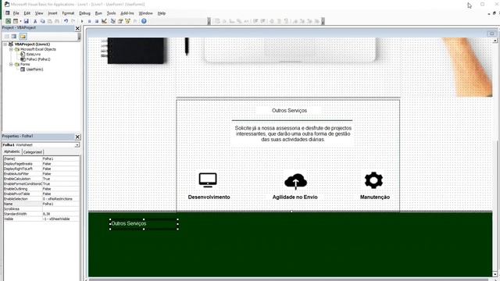Select the StandardWidth property row
The width and height of the screenshot is (500, 281).
coord(41,214)
